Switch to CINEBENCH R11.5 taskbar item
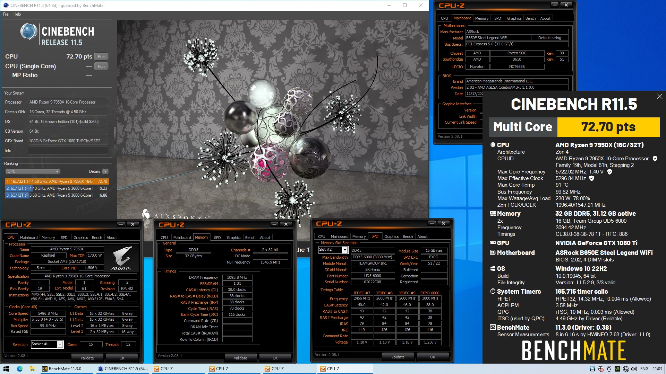Viewport: 666px width, 374px height. pos(123,369)
